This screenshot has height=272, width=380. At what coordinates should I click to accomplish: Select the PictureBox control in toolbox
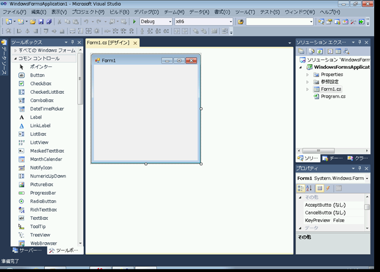[42, 185]
